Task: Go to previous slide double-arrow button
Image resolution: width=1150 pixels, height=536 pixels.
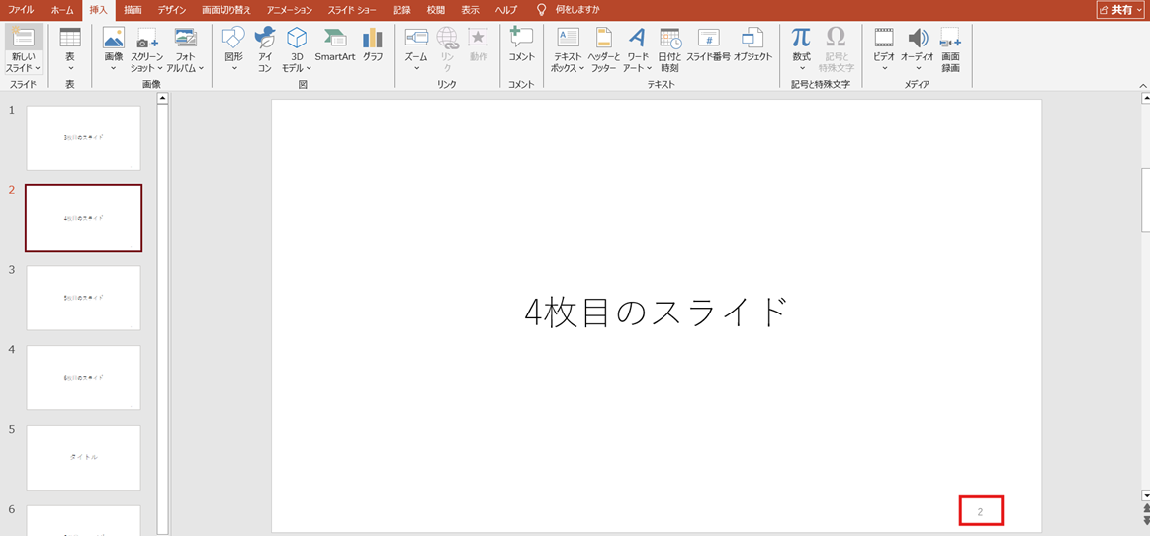Action: click(1145, 508)
